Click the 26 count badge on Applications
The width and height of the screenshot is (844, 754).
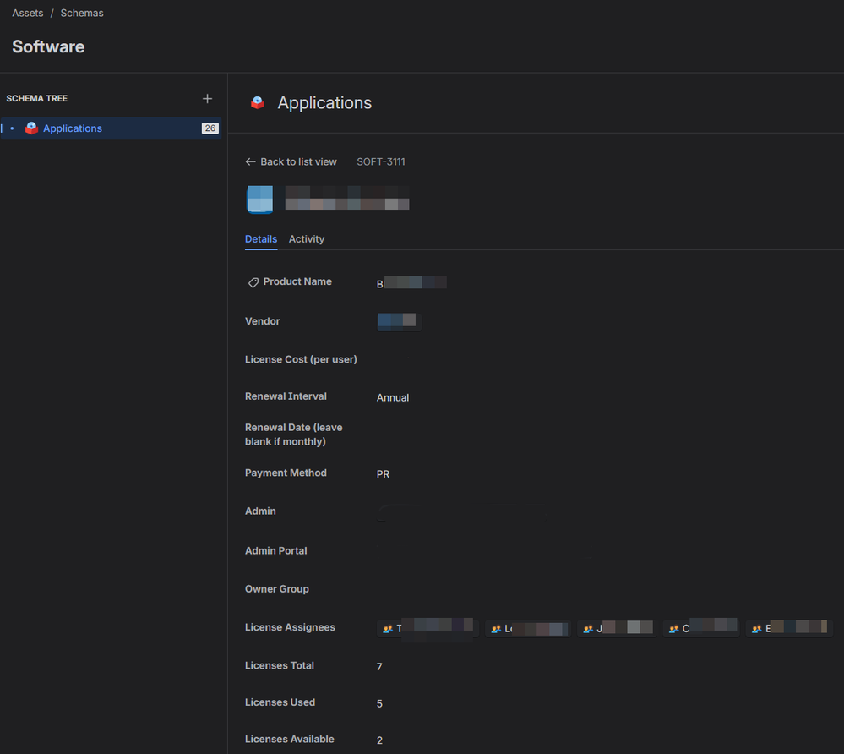tap(210, 128)
